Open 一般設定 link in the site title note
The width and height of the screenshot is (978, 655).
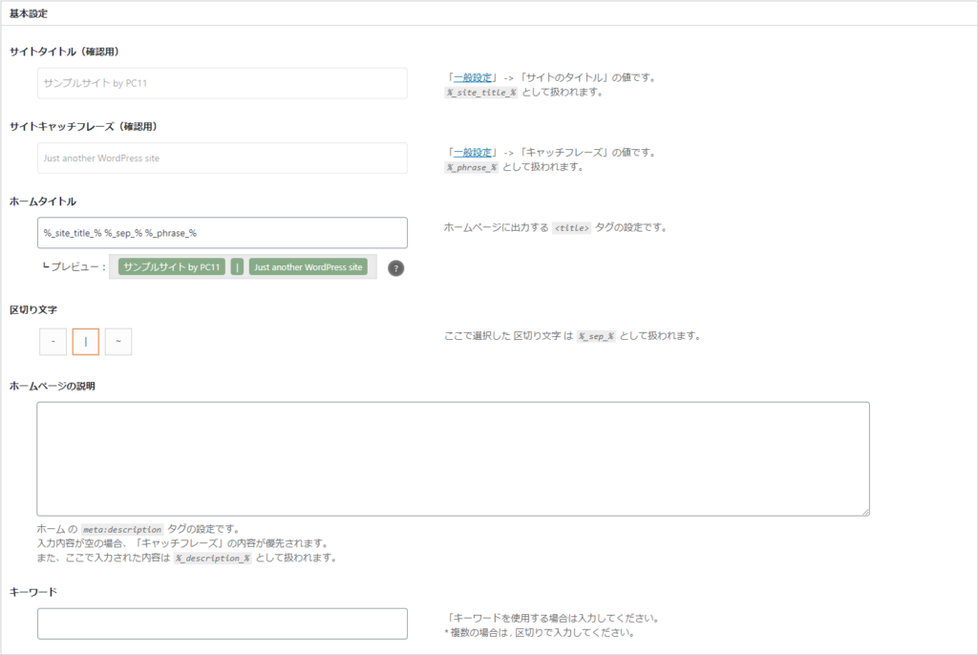[472, 77]
